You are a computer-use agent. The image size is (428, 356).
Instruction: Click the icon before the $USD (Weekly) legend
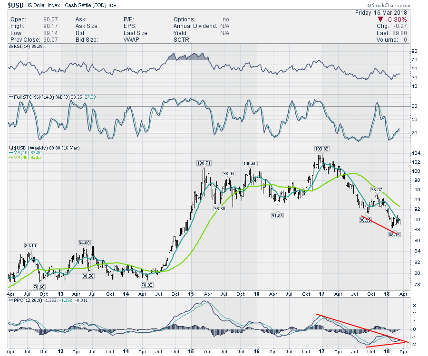(10, 148)
